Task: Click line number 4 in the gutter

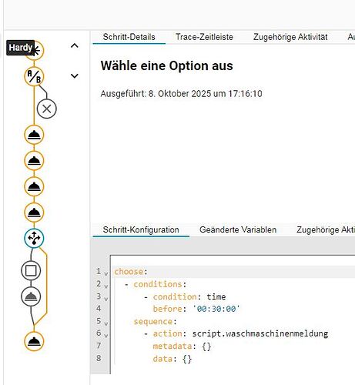Action: click(99, 308)
